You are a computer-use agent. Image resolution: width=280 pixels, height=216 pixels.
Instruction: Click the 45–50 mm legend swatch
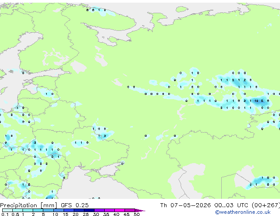pos(130,210)
